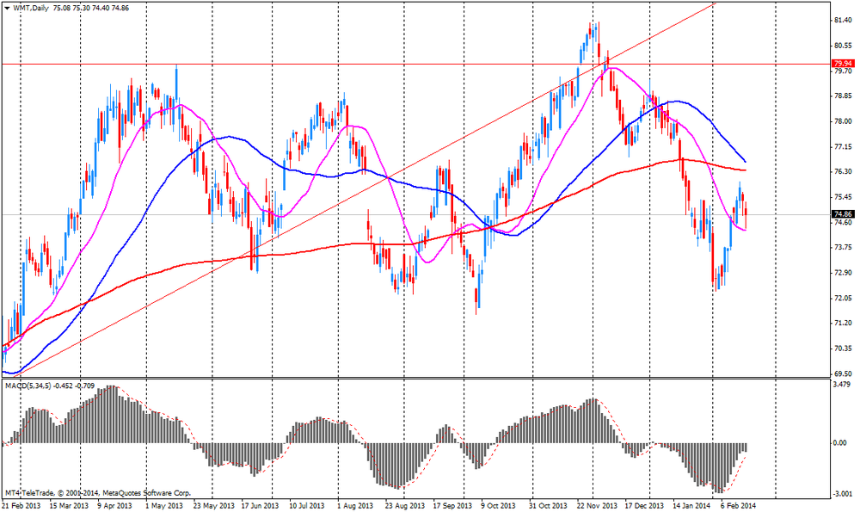Click the 72.05 price axis label

pyautogui.click(x=842, y=298)
